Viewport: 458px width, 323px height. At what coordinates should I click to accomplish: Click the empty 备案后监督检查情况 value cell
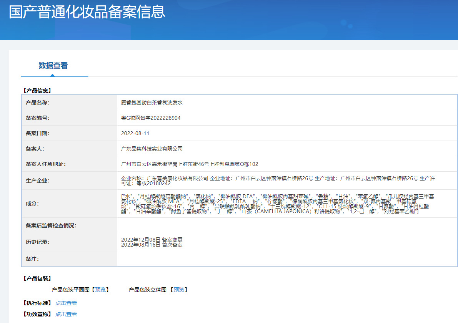[286, 225]
